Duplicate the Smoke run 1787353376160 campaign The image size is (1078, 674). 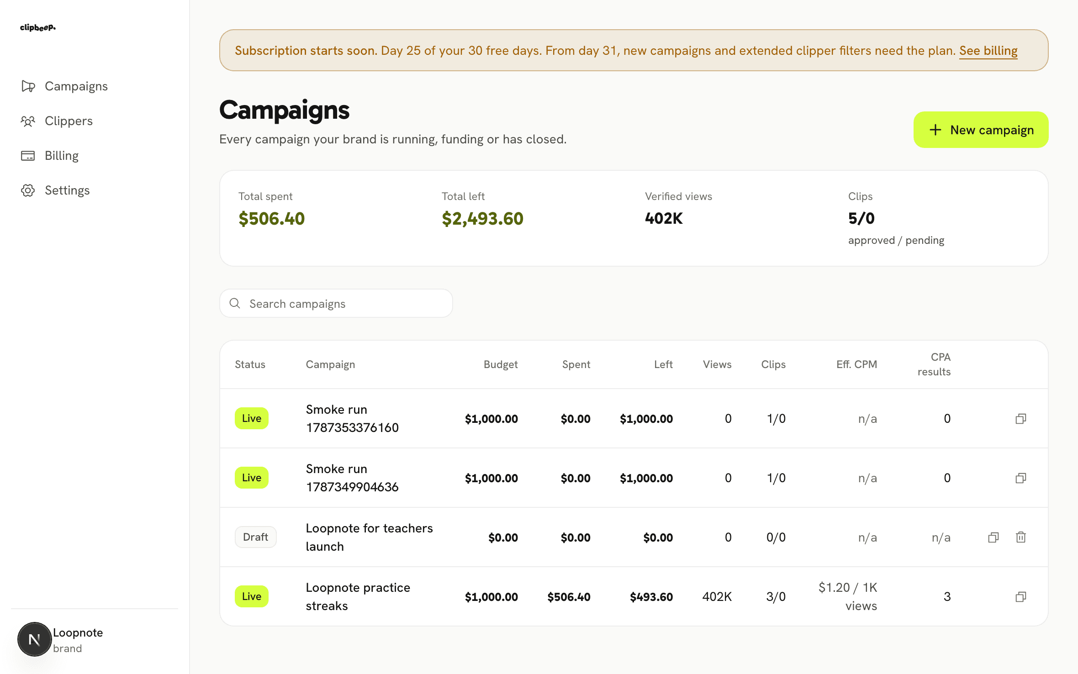pyautogui.click(x=1021, y=419)
